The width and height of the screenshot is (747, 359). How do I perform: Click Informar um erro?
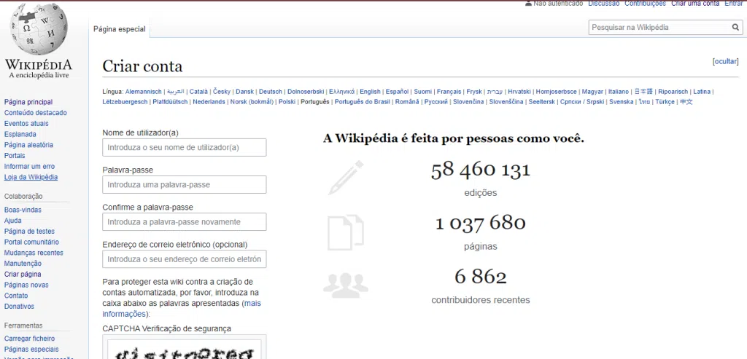[x=29, y=167]
